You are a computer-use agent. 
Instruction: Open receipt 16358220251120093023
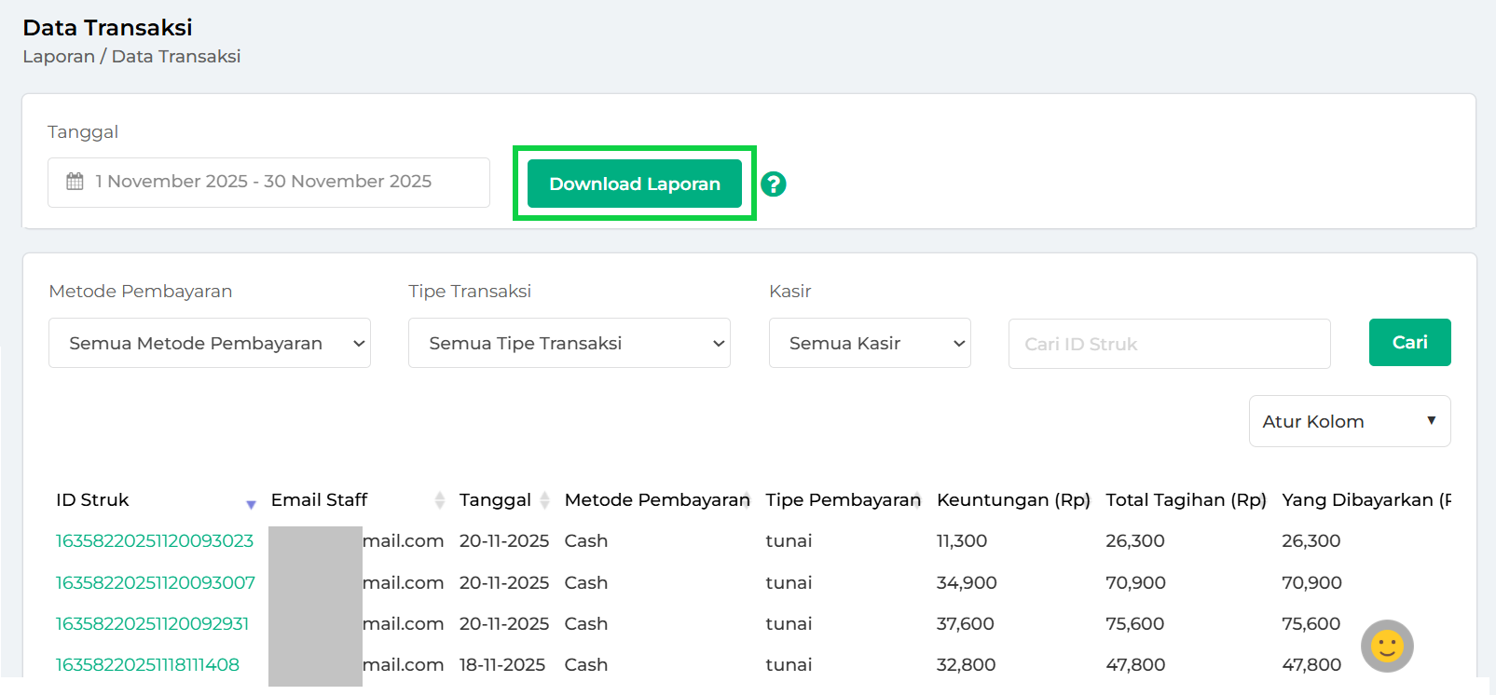click(155, 541)
